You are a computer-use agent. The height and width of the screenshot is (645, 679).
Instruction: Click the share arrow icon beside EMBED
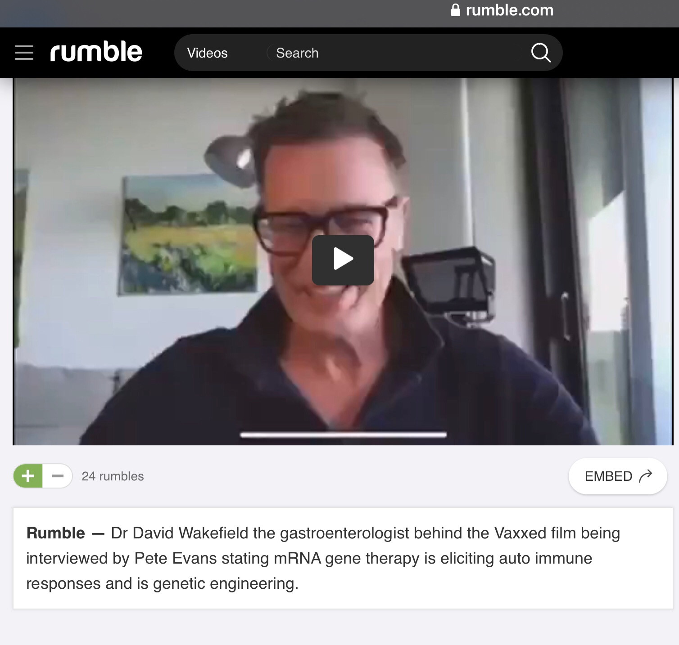646,476
